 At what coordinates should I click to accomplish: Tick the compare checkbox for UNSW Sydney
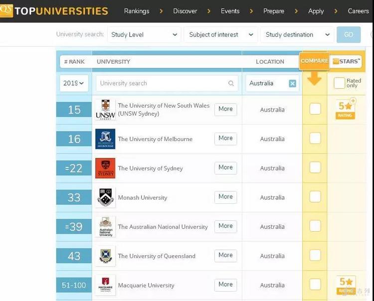tap(315, 109)
